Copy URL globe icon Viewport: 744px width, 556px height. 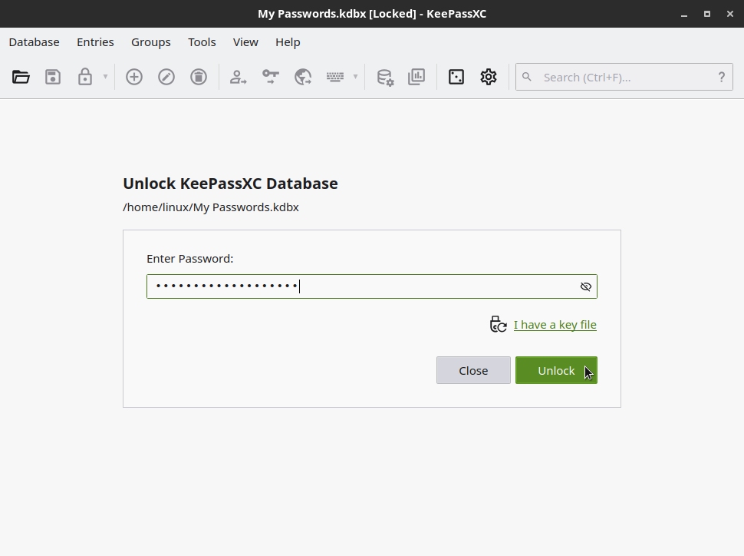[x=303, y=77]
